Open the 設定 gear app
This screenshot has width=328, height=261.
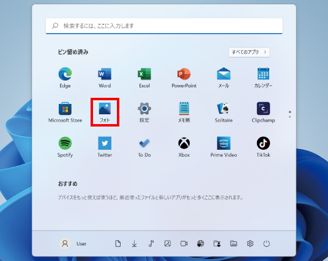(144, 112)
